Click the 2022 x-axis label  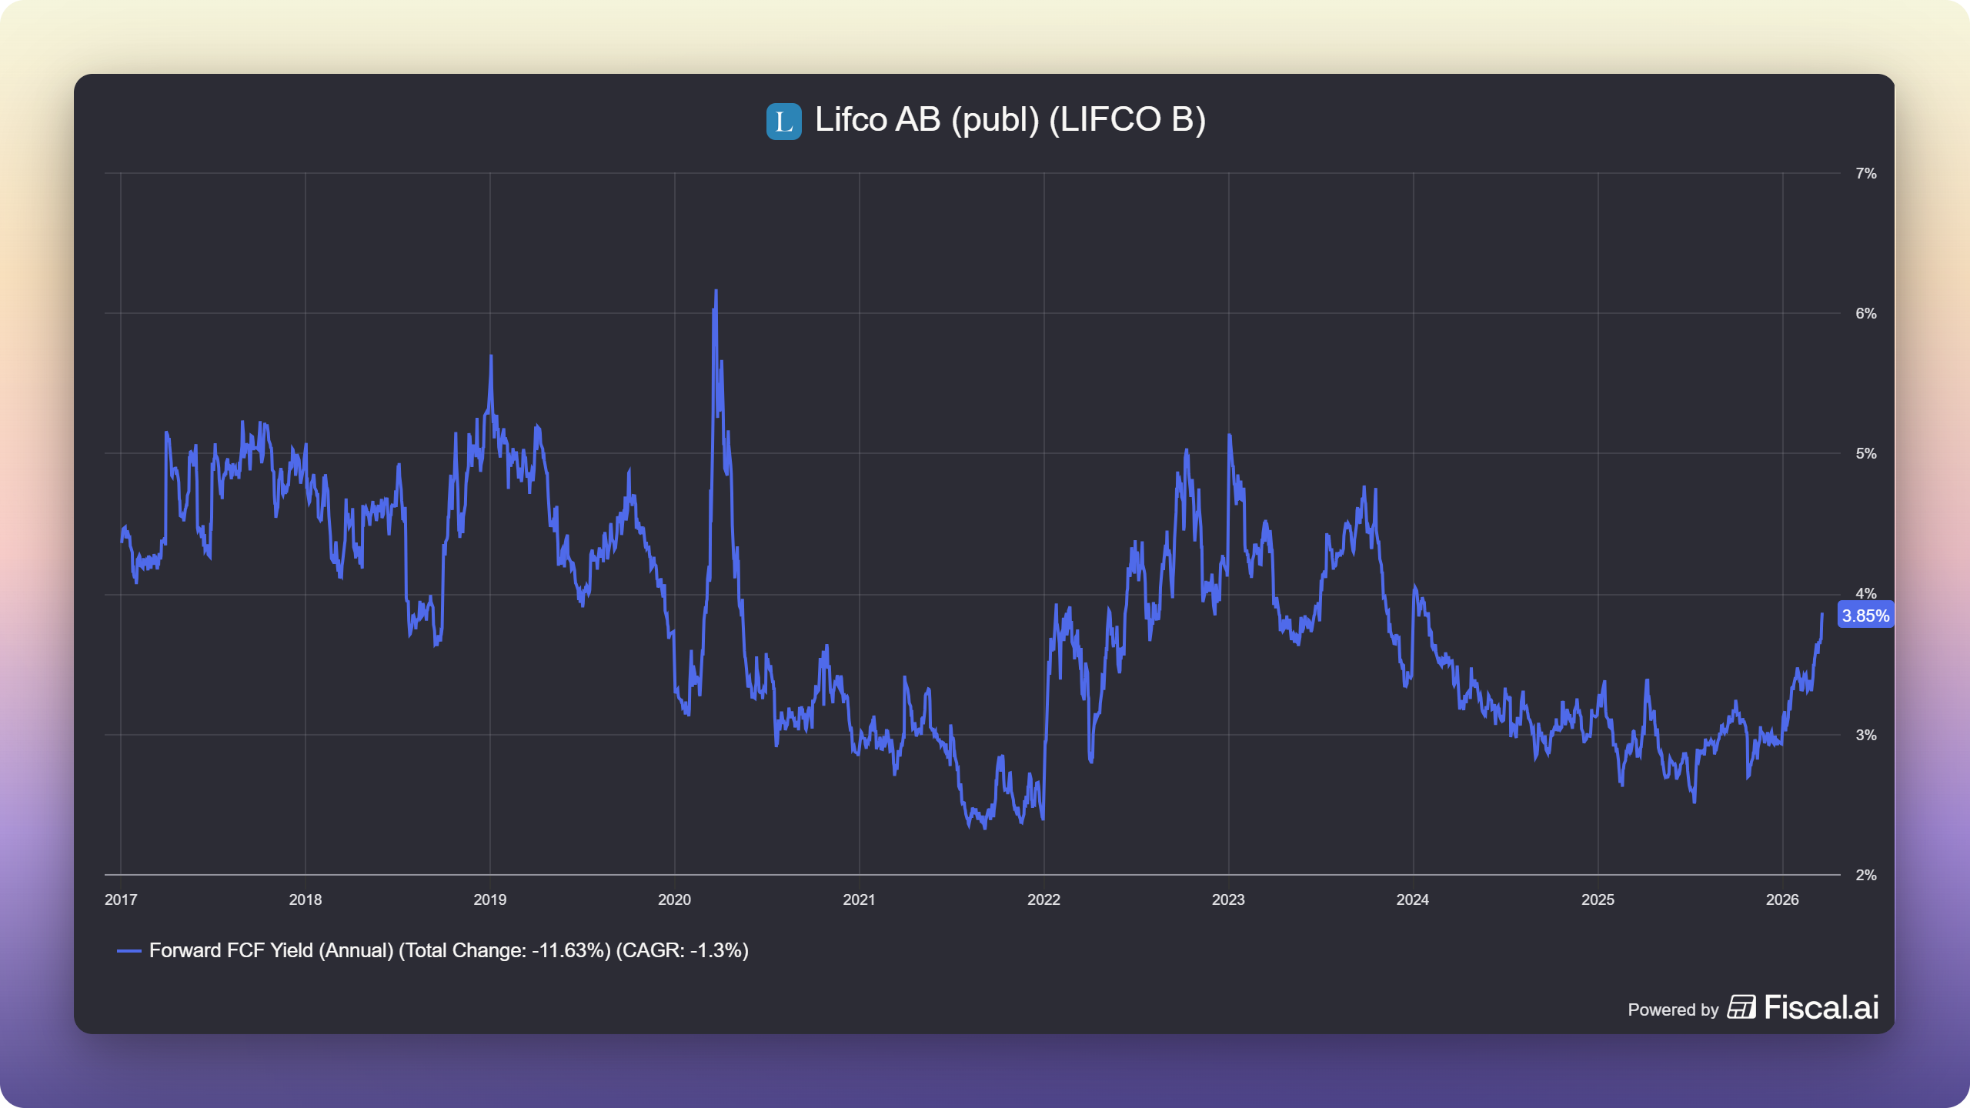[1043, 899]
